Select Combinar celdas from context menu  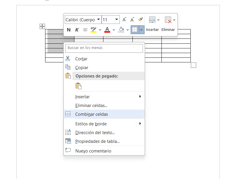[x=91, y=114]
